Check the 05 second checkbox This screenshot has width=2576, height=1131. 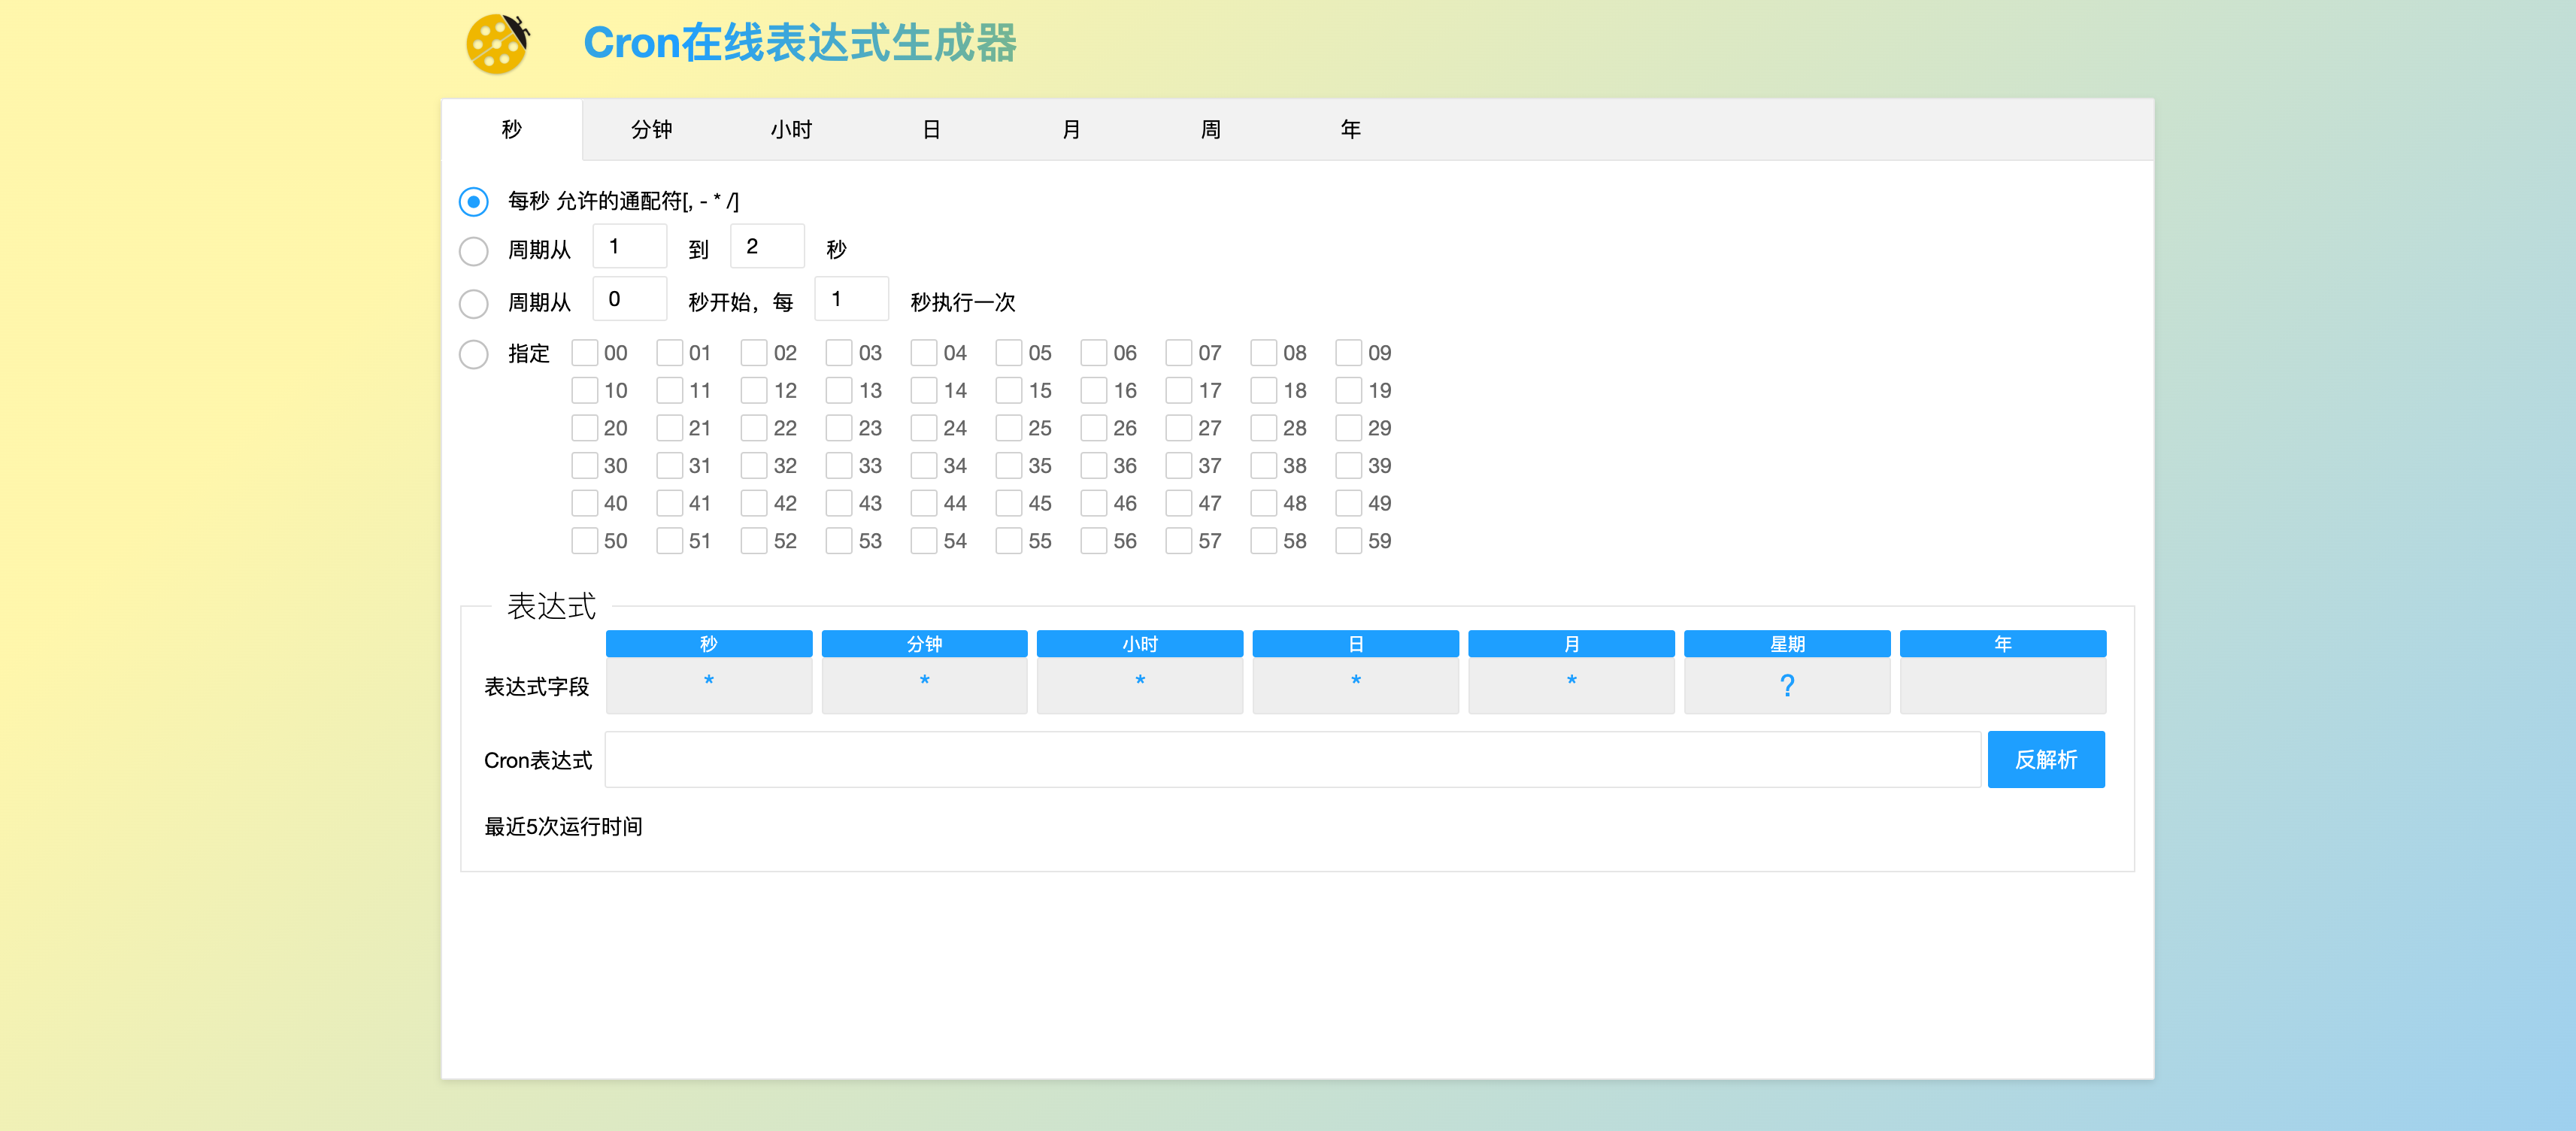click(1009, 352)
